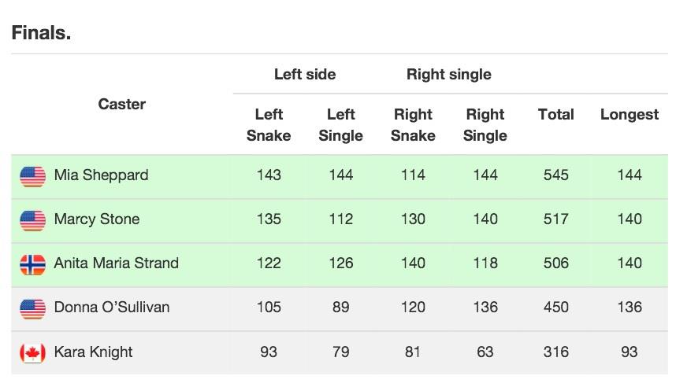
Task: Select the Right Single column header
Action: pos(485,125)
